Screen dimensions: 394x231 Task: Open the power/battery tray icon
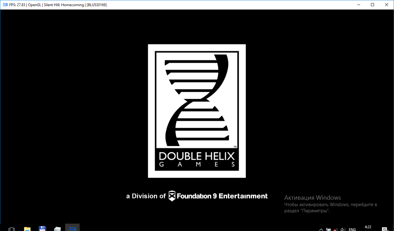(x=329, y=229)
